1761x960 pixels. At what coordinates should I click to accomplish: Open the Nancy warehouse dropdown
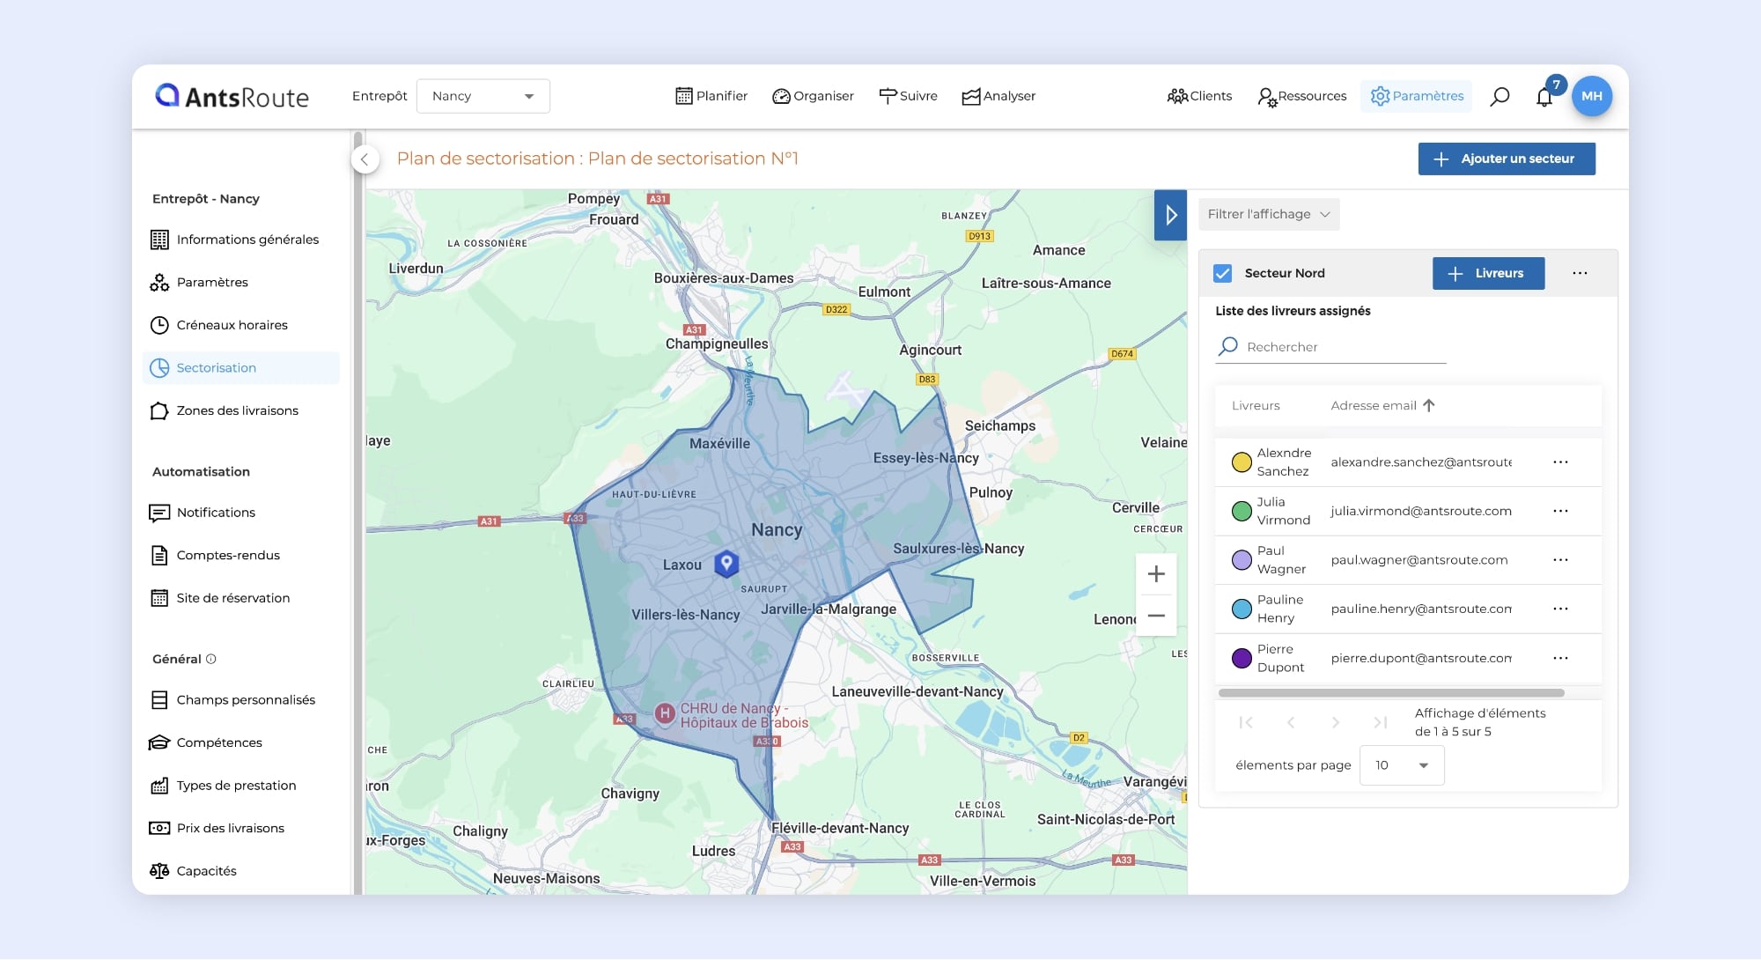tap(483, 96)
